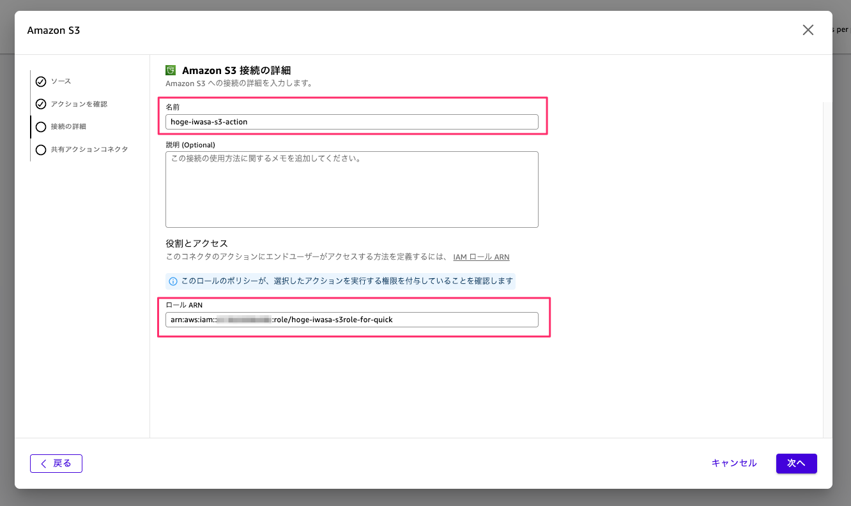This screenshot has height=506, width=851.
Task: Click the checkmark icon beside アクションを確認
Action: (x=41, y=104)
